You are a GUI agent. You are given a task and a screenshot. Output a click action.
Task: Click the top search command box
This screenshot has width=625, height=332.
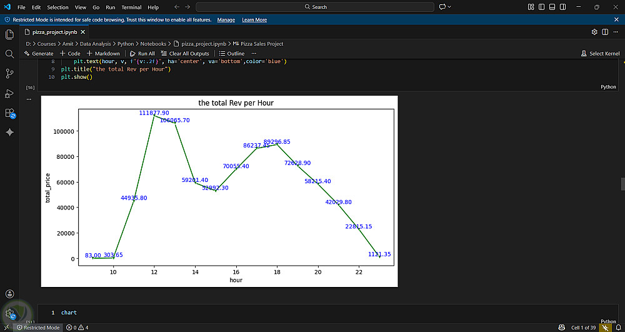coord(315,7)
